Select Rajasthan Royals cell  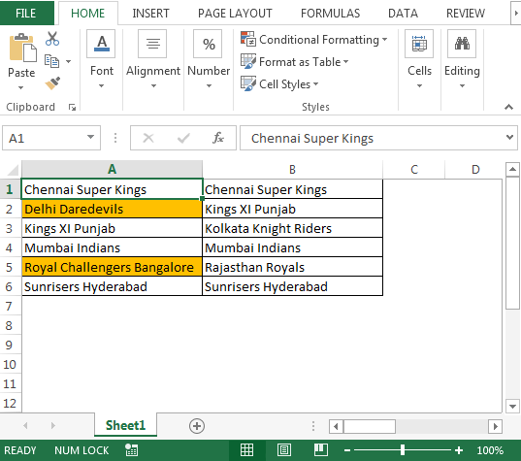292,267
